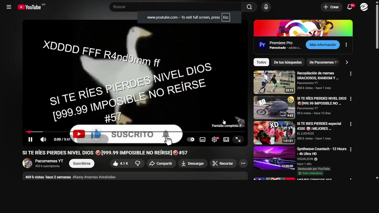The width and height of the screenshot is (379, 213).
Task: Open Synthwave Countach 12 Hours thumbnail
Action: click(x=274, y=158)
